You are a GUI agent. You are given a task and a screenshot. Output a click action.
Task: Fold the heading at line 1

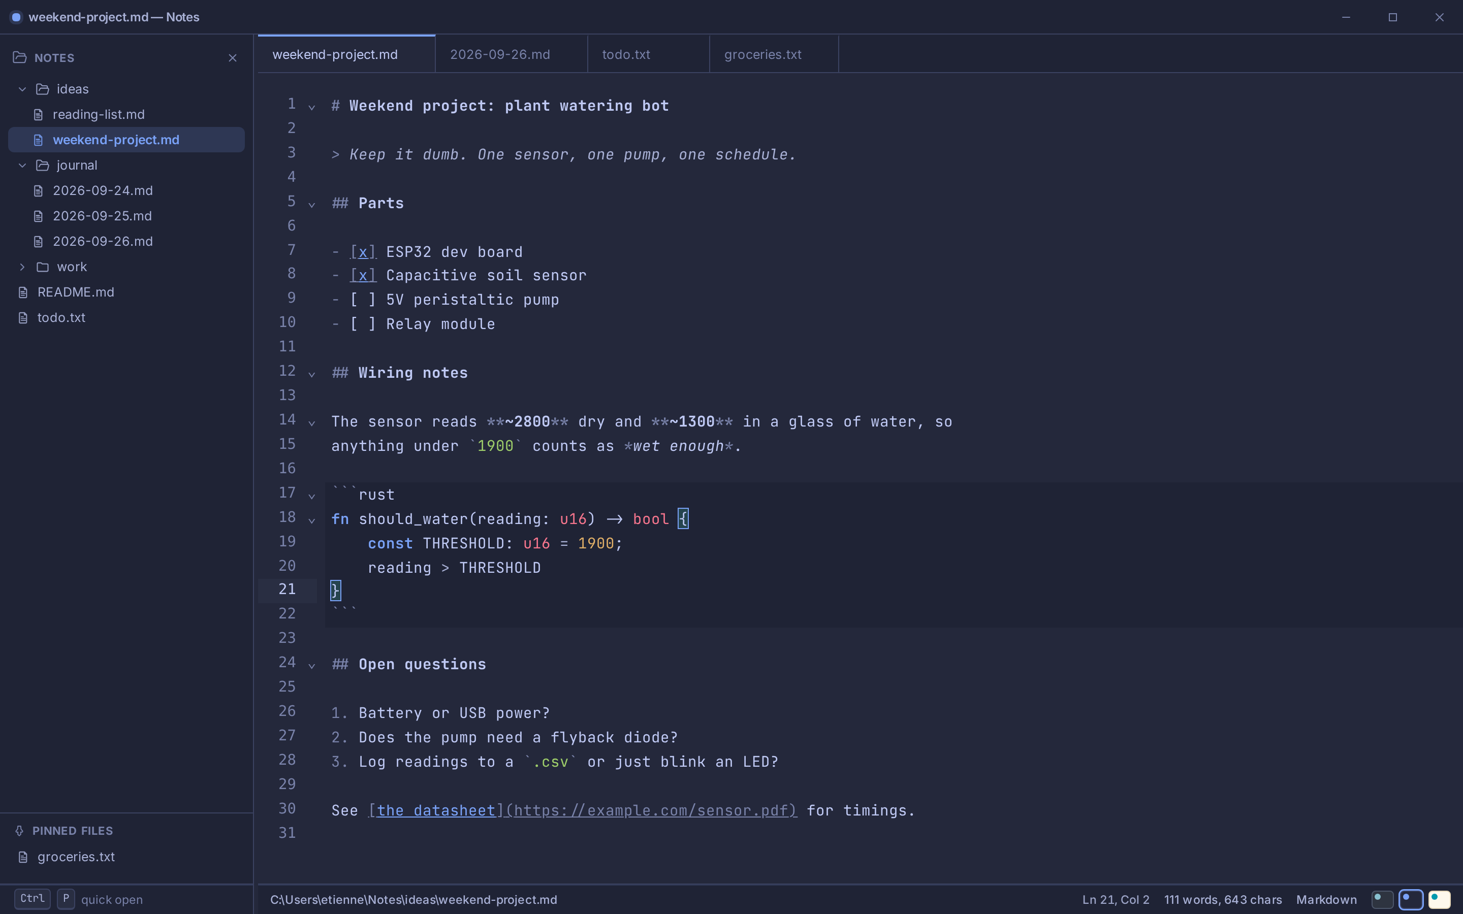pyautogui.click(x=312, y=107)
